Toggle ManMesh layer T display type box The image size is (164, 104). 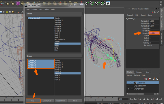click(132, 89)
